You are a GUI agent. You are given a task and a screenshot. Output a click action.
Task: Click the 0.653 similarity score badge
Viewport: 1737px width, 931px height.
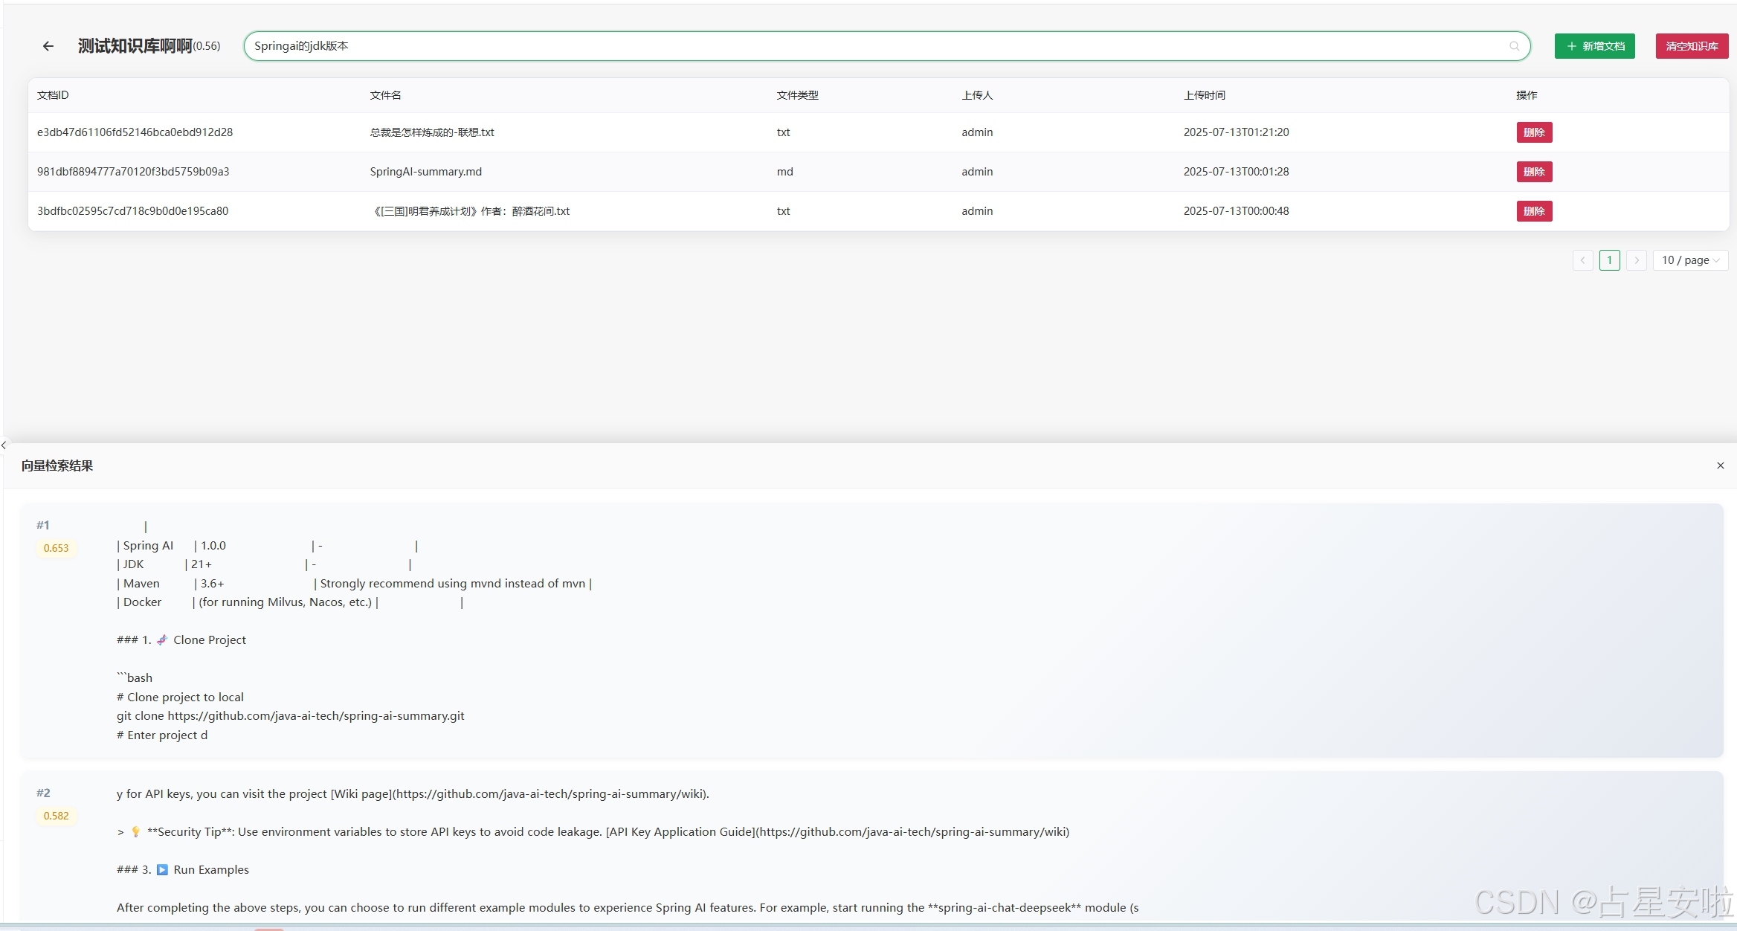[x=56, y=548]
